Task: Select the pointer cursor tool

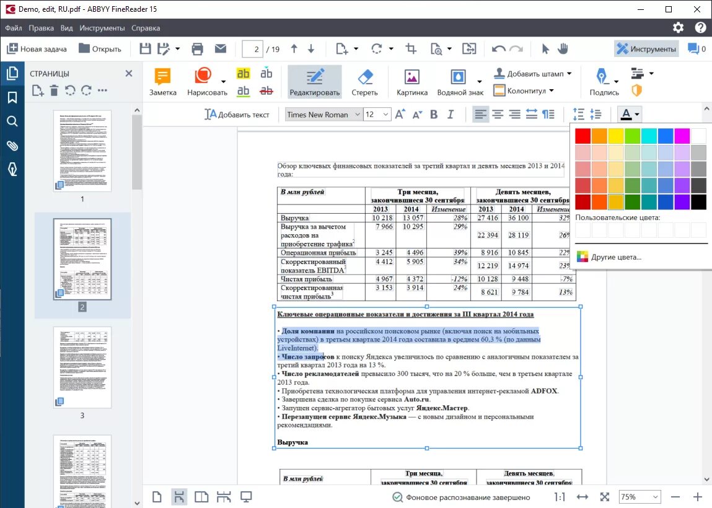Action: click(x=545, y=48)
